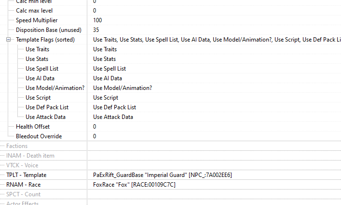Collapse the Template Flags (sorted) node
The height and width of the screenshot is (205, 341).
pos(8,40)
